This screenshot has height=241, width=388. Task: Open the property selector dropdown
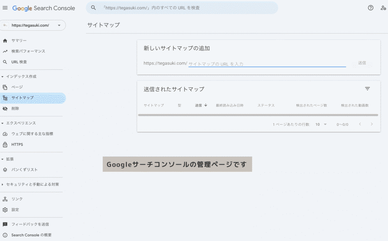(x=59, y=25)
